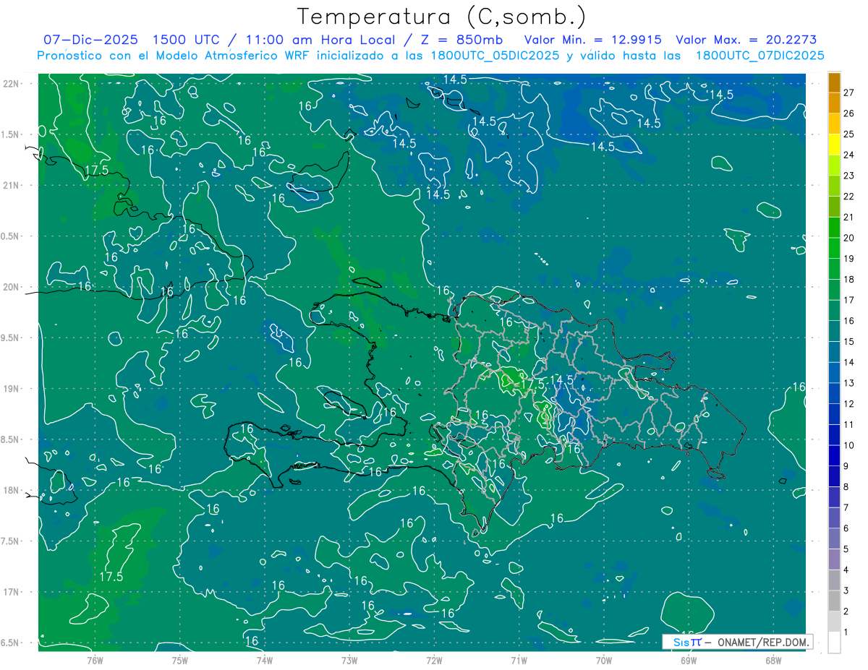Click legend value '4'
Screen dimensions: 868x670
click(846, 570)
